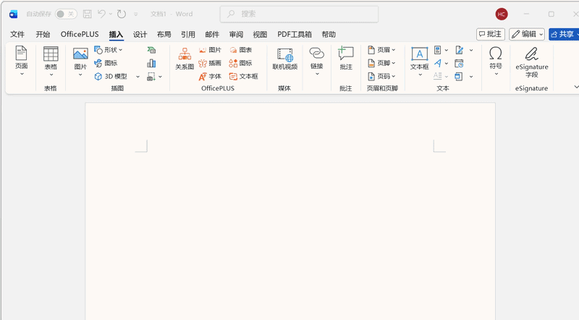This screenshot has height=320, width=579.
Task: Click the OfficePLUS 插画 icon
Action: [210, 63]
